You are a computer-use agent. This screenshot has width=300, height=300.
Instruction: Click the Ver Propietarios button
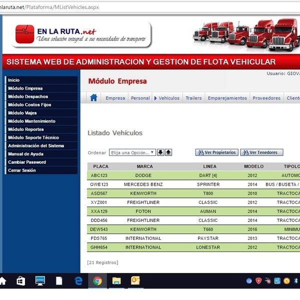pos(216,152)
